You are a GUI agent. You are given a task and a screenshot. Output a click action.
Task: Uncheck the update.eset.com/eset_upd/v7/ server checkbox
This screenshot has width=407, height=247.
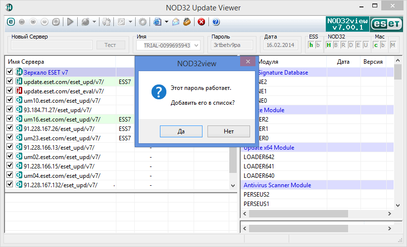pos(10,82)
